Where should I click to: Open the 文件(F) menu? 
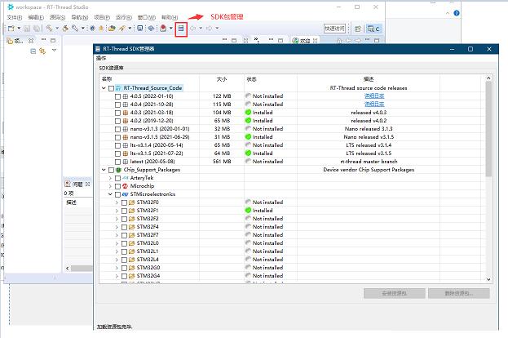(x=15, y=17)
